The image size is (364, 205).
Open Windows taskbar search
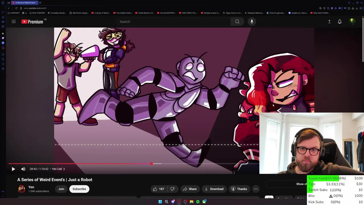(x=166, y=202)
